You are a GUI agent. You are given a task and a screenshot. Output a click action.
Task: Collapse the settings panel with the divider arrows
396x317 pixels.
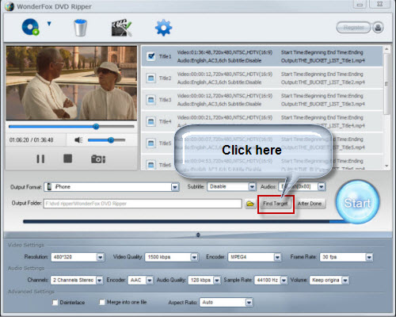point(198,235)
